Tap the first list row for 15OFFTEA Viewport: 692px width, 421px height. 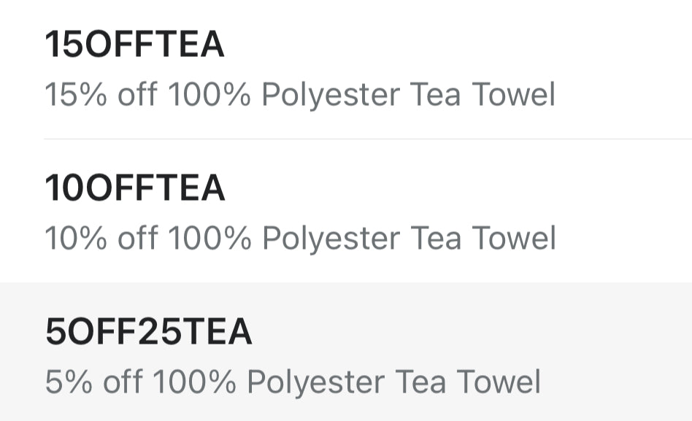pyautogui.click(x=346, y=69)
